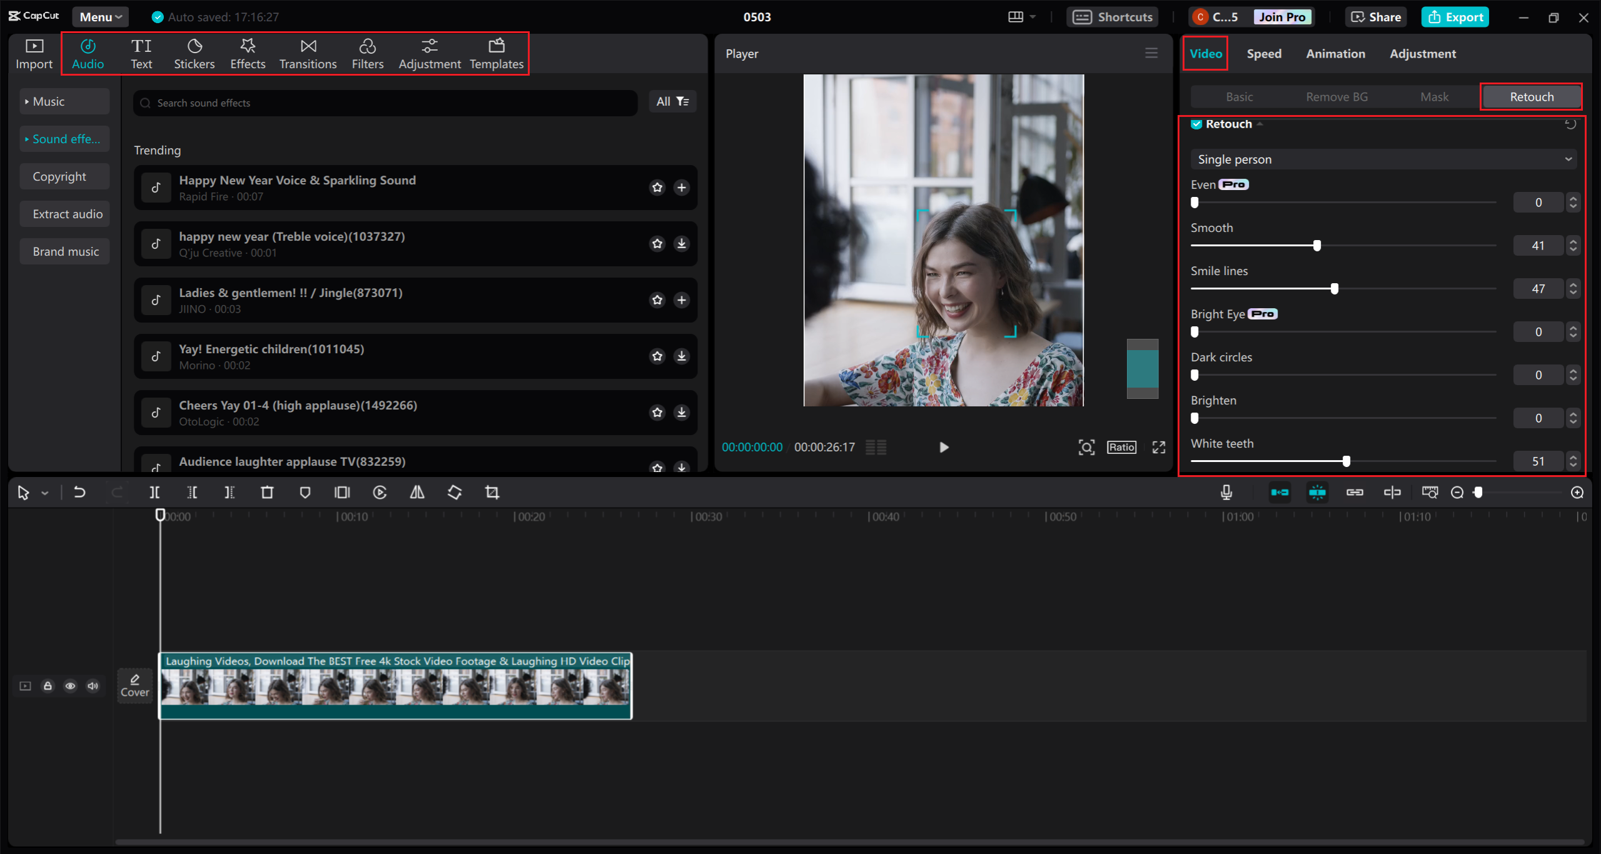Click the Delete trash icon in timeline toolbar
The width and height of the screenshot is (1601, 854).
pyautogui.click(x=267, y=493)
